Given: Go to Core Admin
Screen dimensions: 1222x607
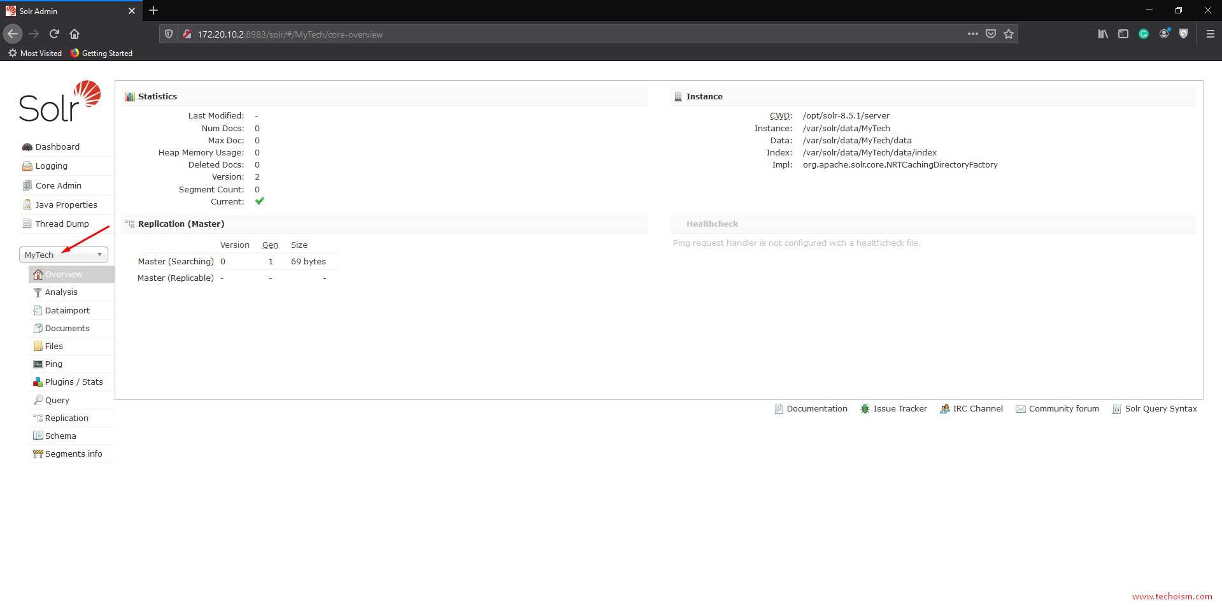Looking at the screenshot, I should [x=58, y=186].
